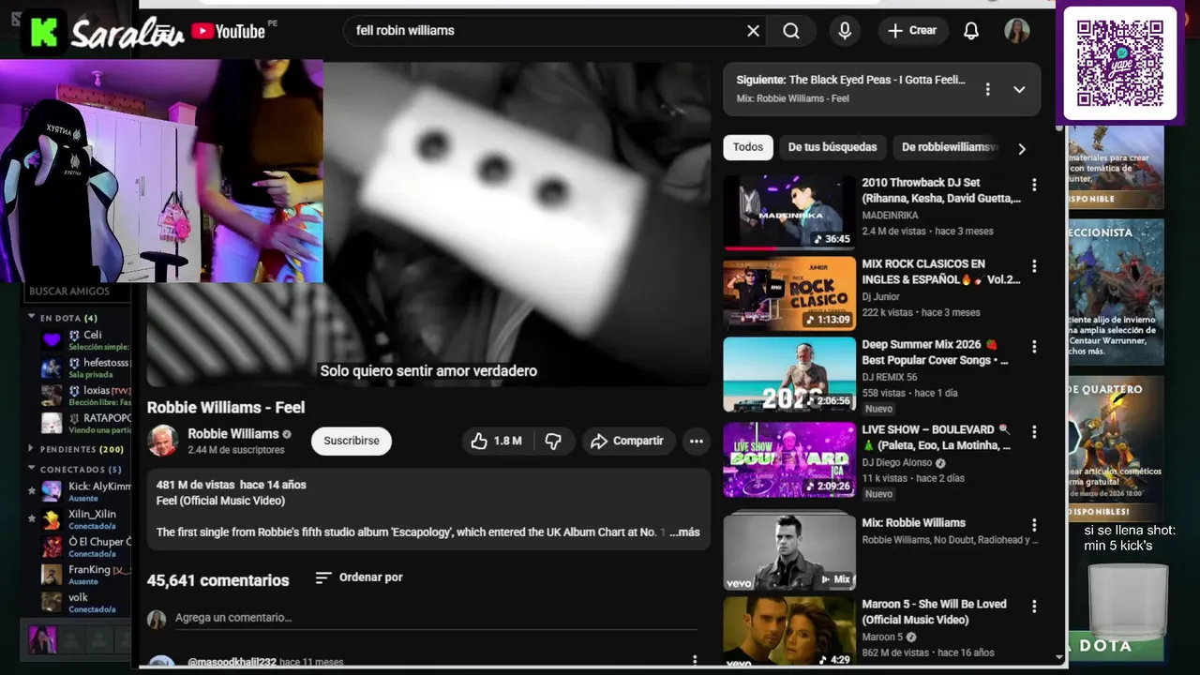Expand the PENDIENTES friends group
Image resolution: width=1200 pixels, height=675 pixels.
coord(32,449)
